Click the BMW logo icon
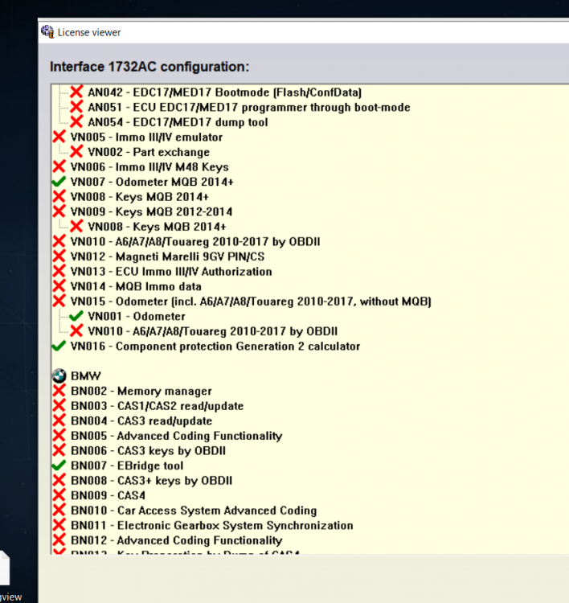This screenshot has height=603, width=569. [x=59, y=375]
